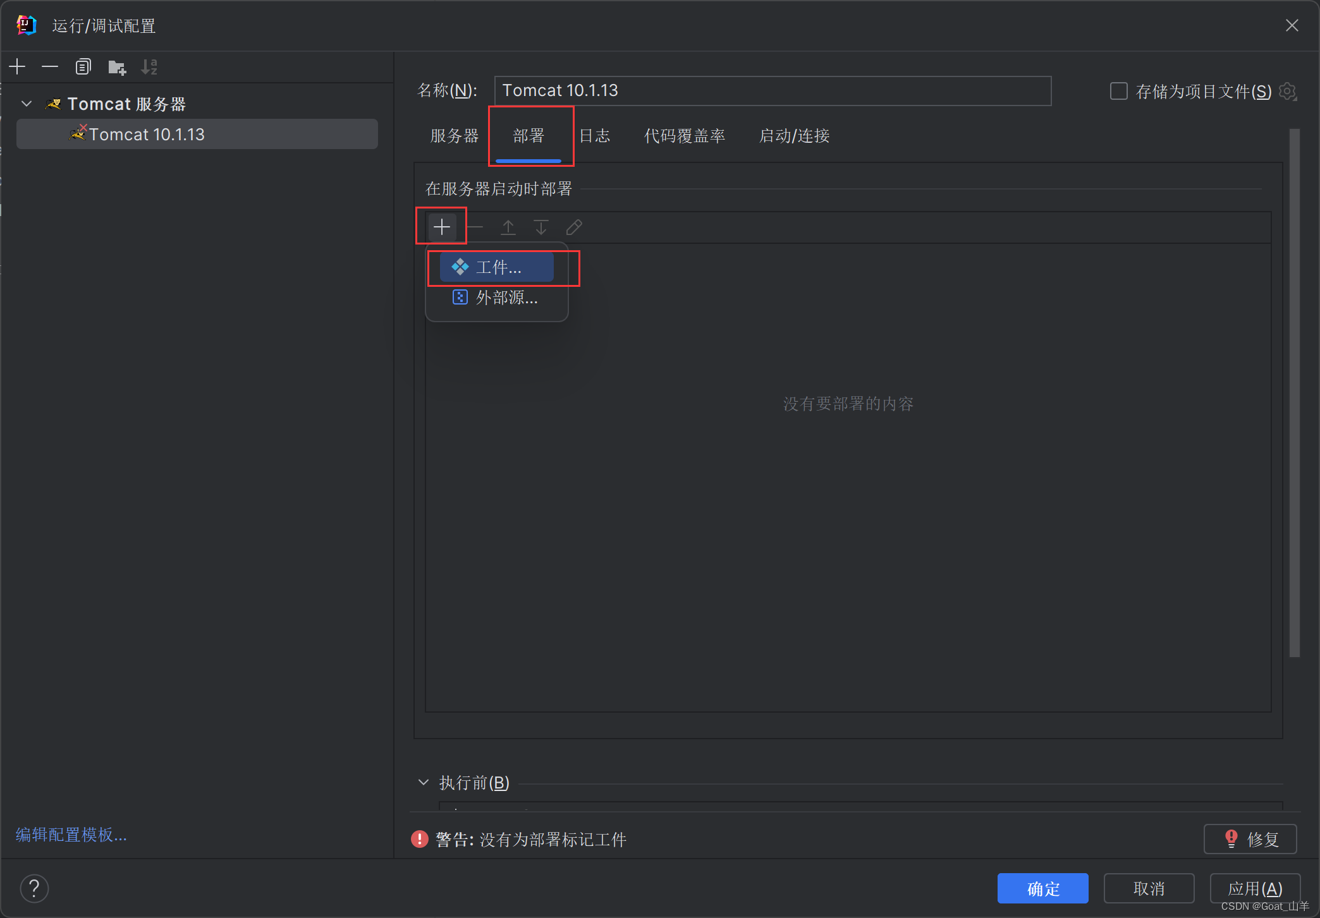Click the help question mark icon
The height and width of the screenshot is (918, 1320).
(34, 888)
